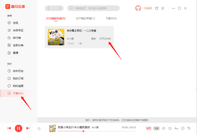Viewport: 197px width, 134px height.
Task: Click the now-playing cover thumbnail
Action: pyautogui.click(x=52, y=128)
